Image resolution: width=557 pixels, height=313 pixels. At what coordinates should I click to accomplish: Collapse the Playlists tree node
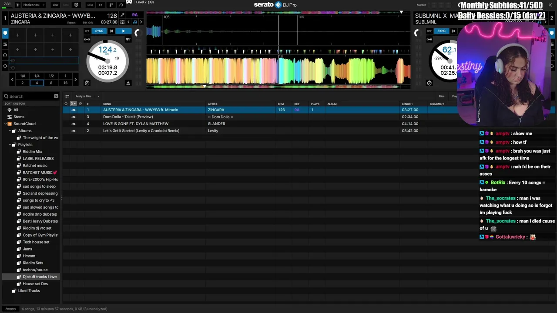pyautogui.click(x=10, y=145)
